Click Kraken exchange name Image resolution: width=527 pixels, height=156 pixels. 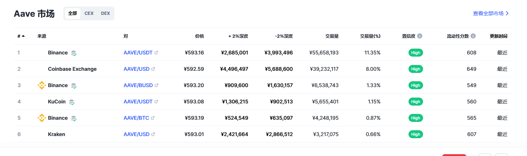click(x=56, y=134)
